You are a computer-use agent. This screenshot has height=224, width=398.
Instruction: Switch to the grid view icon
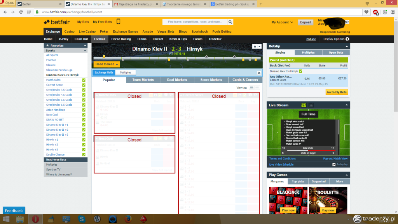click(257, 87)
